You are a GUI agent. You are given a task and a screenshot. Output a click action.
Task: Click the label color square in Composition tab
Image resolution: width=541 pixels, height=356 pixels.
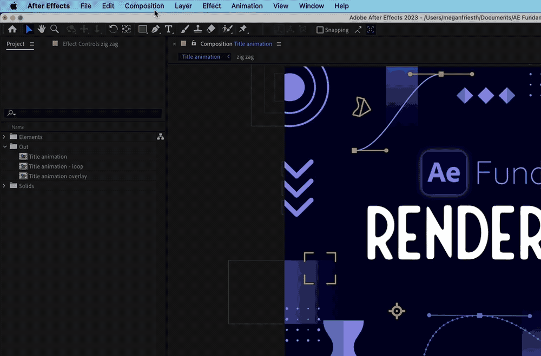coord(183,43)
